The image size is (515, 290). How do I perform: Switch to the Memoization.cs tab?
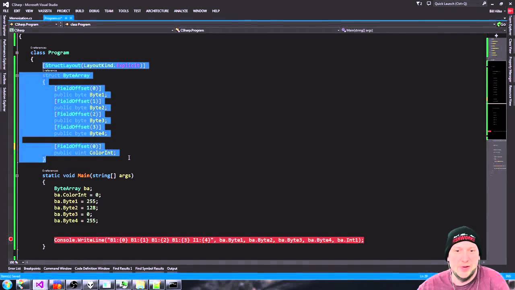pyautogui.click(x=21, y=18)
